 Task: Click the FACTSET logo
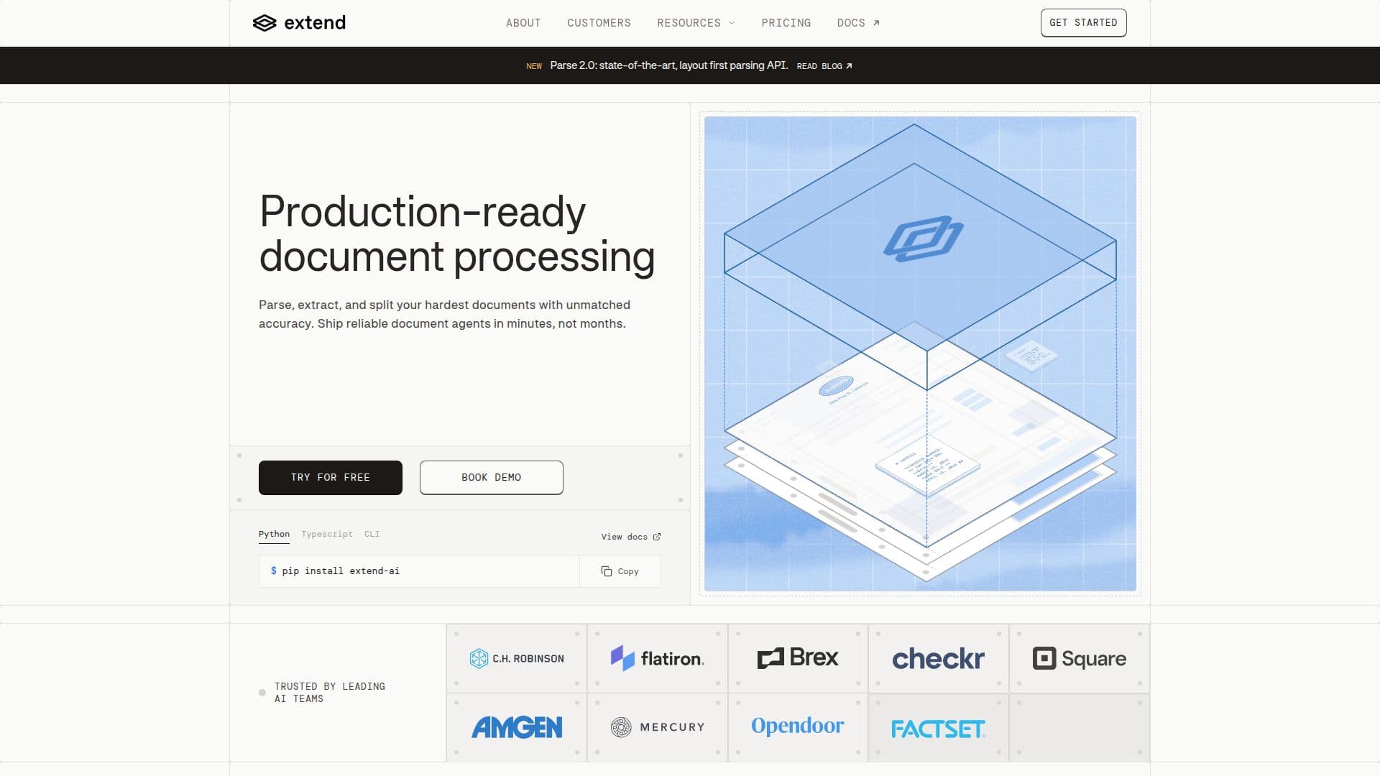938,729
